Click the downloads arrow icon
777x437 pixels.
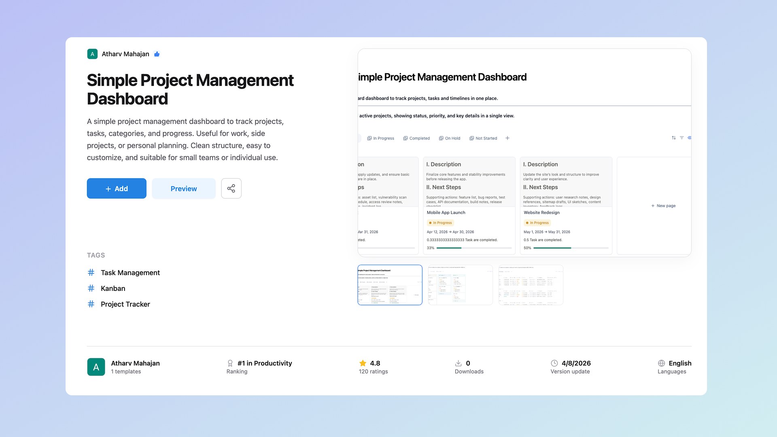click(458, 363)
